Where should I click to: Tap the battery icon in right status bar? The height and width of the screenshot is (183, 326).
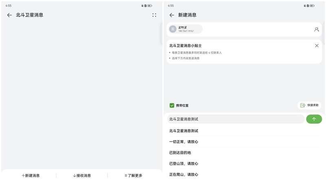(312, 6)
